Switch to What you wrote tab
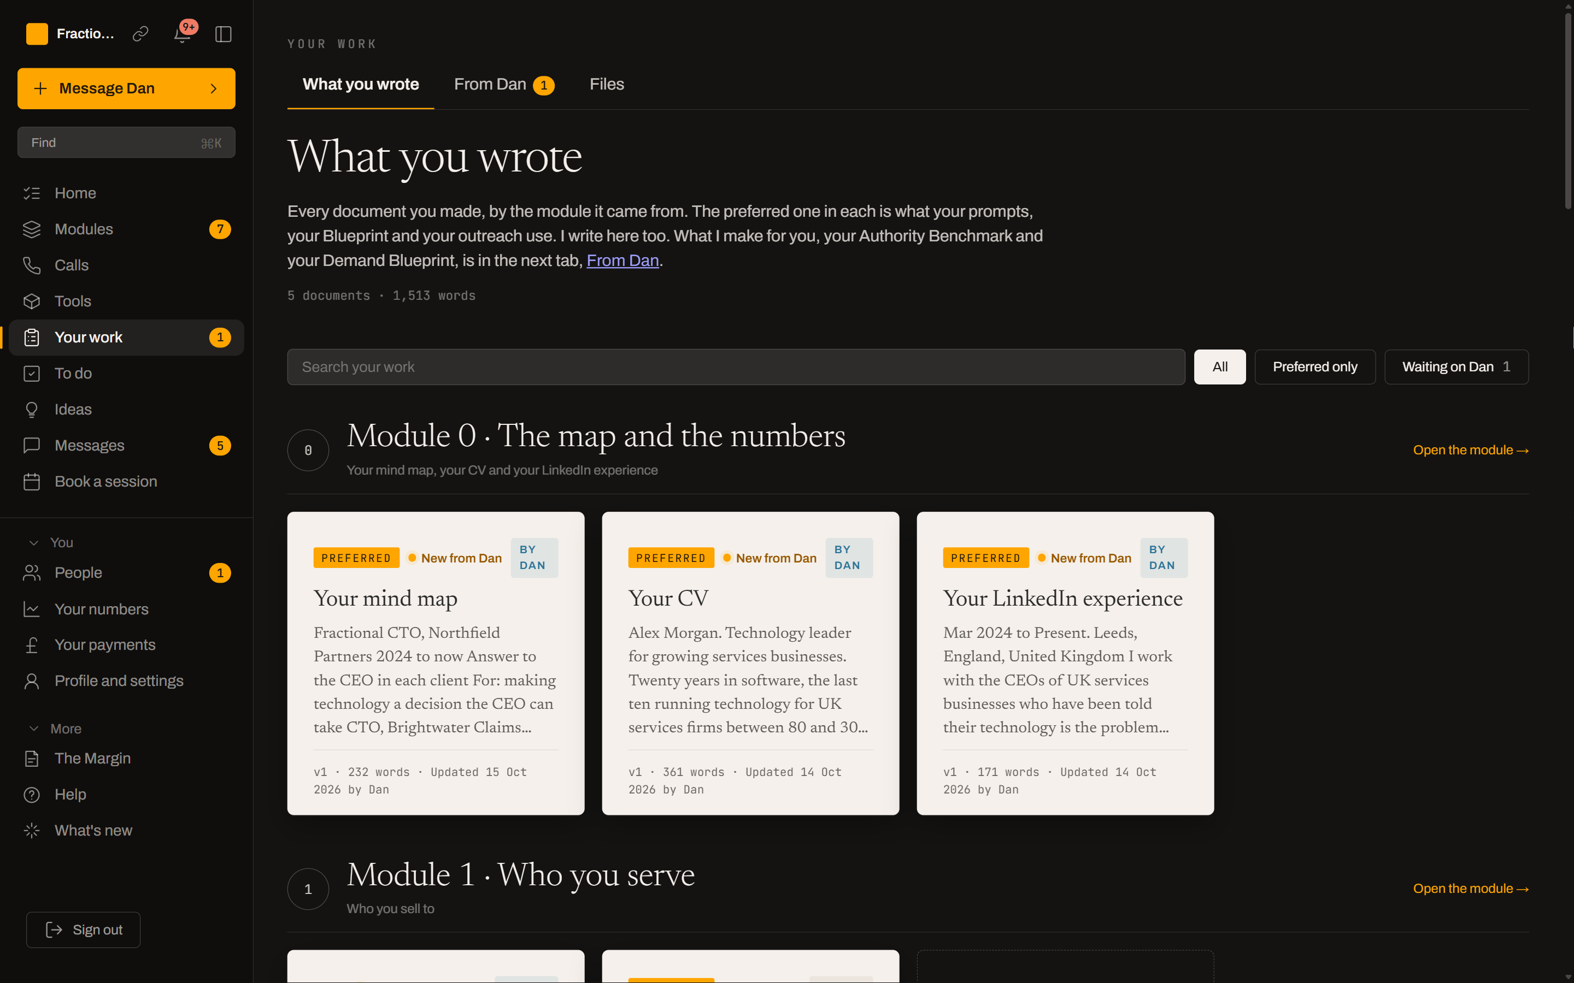1574x983 pixels. coord(360,85)
